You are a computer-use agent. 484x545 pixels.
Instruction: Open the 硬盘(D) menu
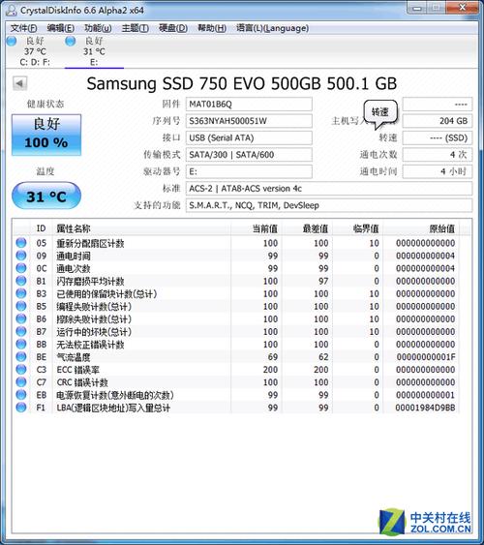[x=173, y=28]
